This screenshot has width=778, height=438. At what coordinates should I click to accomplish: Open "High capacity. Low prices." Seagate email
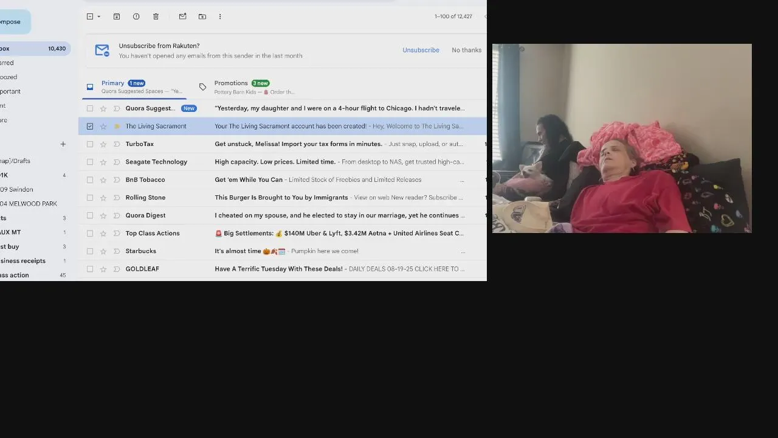click(x=275, y=162)
